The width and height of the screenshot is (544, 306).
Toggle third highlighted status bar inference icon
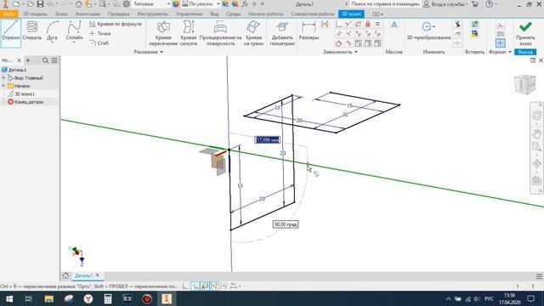point(215,286)
